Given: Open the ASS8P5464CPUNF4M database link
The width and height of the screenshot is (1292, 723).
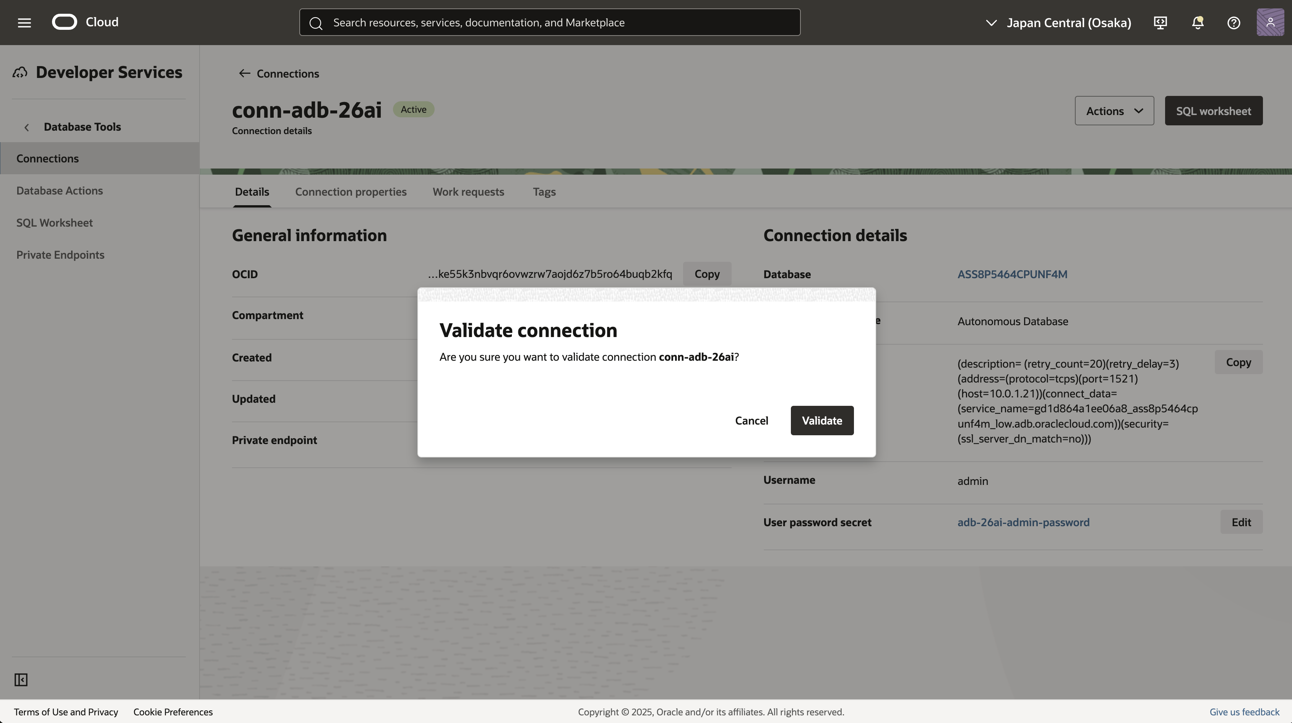Looking at the screenshot, I should (x=1012, y=274).
